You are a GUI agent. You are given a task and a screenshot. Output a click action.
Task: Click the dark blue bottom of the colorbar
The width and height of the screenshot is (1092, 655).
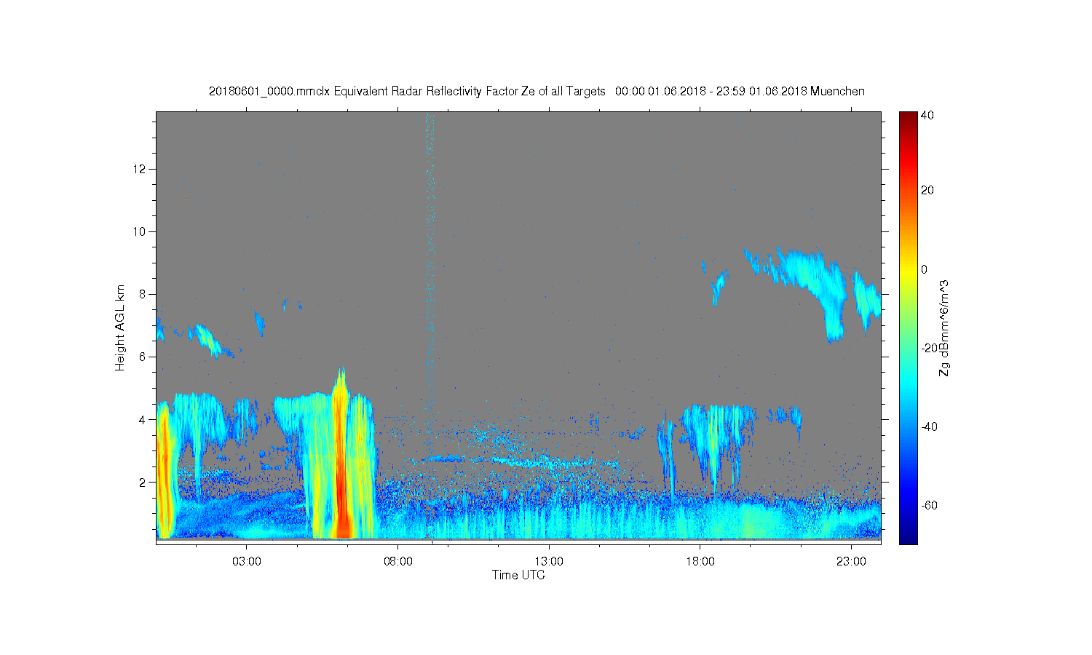pyautogui.click(x=908, y=537)
